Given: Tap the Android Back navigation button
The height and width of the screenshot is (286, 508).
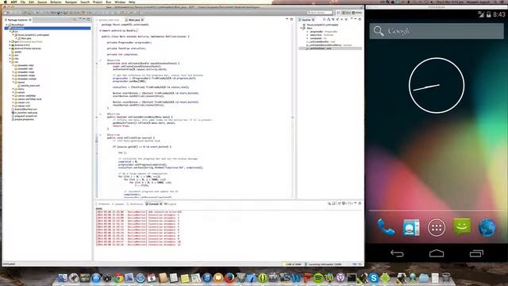Looking at the screenshot, I should click(397, 253).
